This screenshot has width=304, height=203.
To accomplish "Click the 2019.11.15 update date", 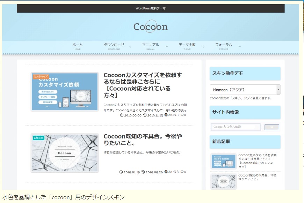I will (x=153, y=115).
